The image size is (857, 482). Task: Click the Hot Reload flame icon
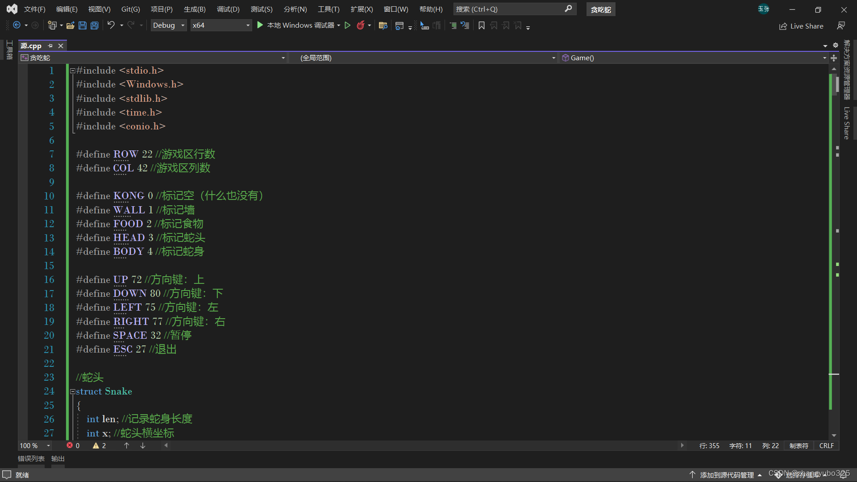click(361, 25)
